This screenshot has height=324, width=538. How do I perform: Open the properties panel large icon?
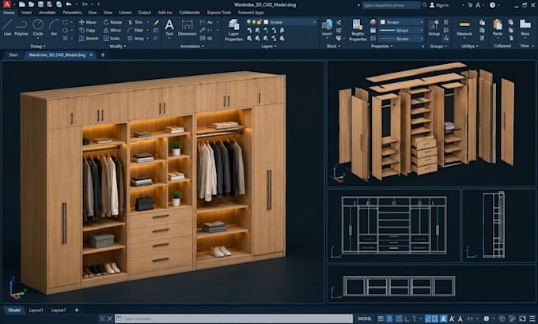click(x=357, y=30)
